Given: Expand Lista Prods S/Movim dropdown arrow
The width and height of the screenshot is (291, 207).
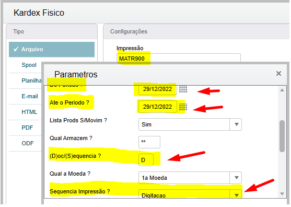Looking at the screenshot, I should [236, 124].
